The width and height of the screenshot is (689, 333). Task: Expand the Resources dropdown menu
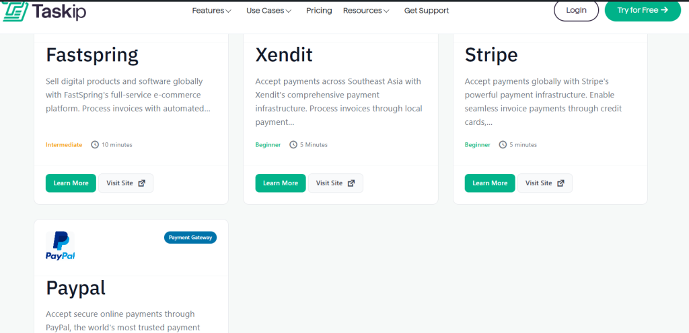click(x=366, y=11)
